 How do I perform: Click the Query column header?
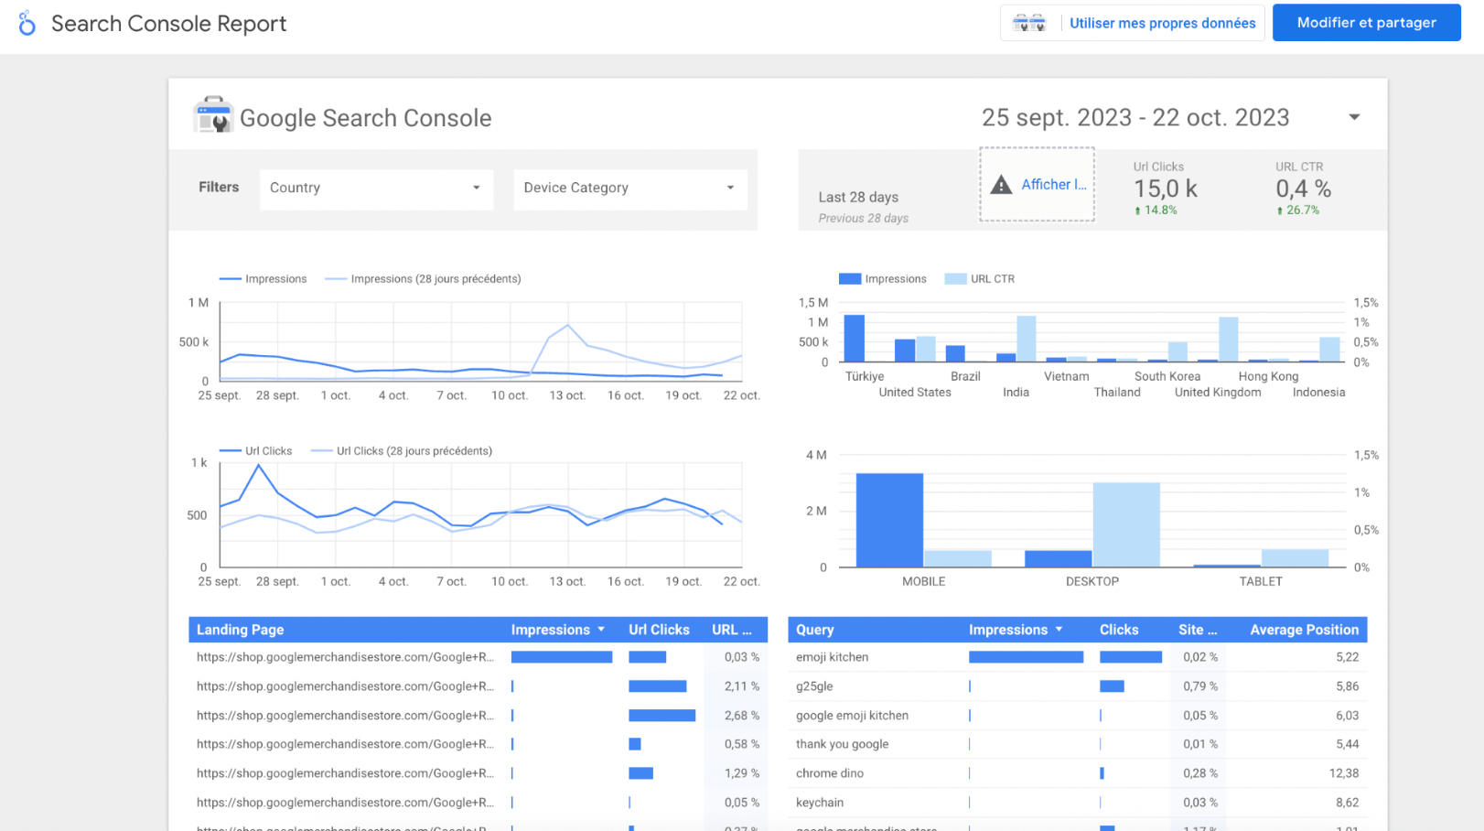point(814,630)
